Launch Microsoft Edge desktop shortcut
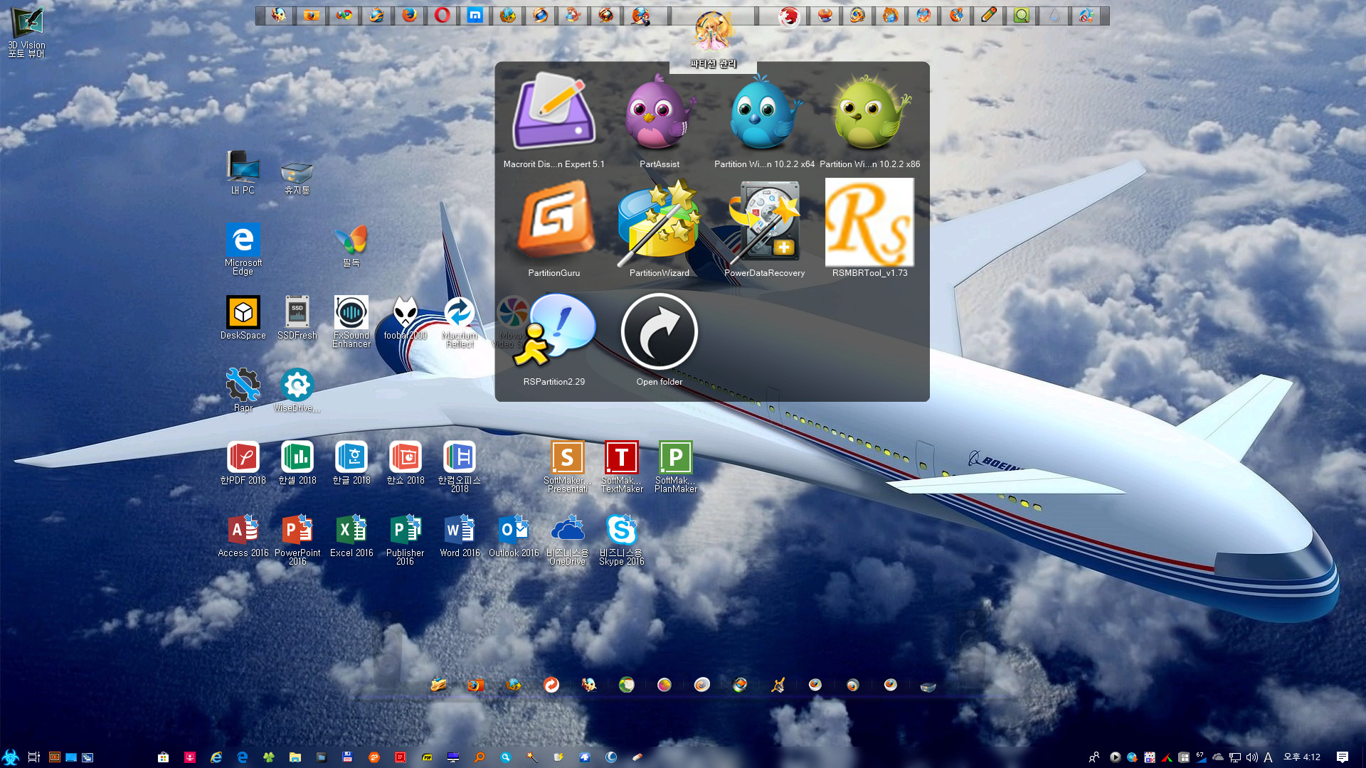This screenshot has height=768, width=1366. (243, 249)
